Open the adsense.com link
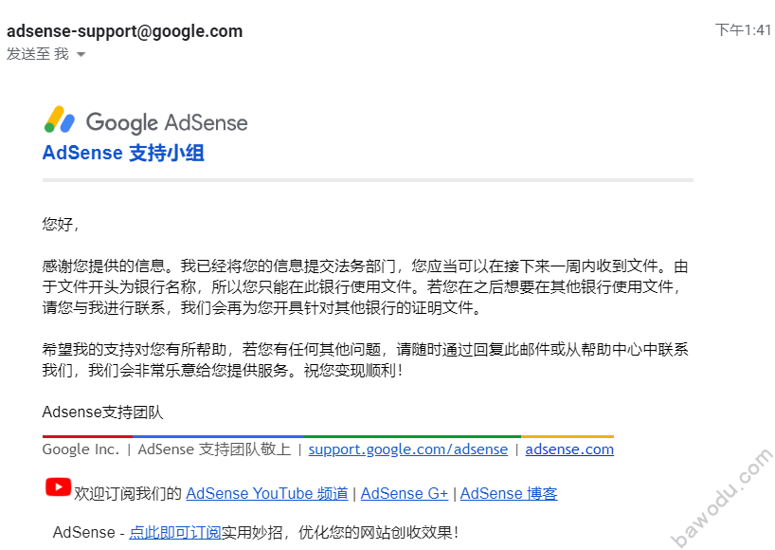 (569, 449)
